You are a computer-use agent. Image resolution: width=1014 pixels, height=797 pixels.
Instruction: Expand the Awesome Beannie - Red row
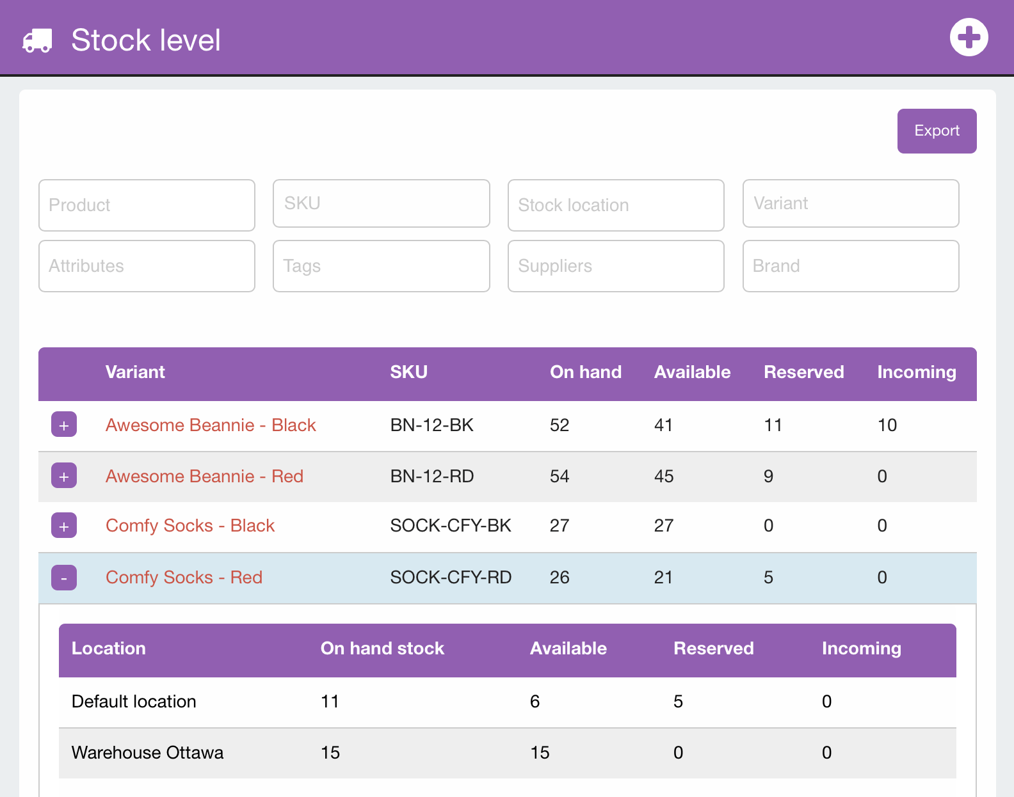(64, 476)
